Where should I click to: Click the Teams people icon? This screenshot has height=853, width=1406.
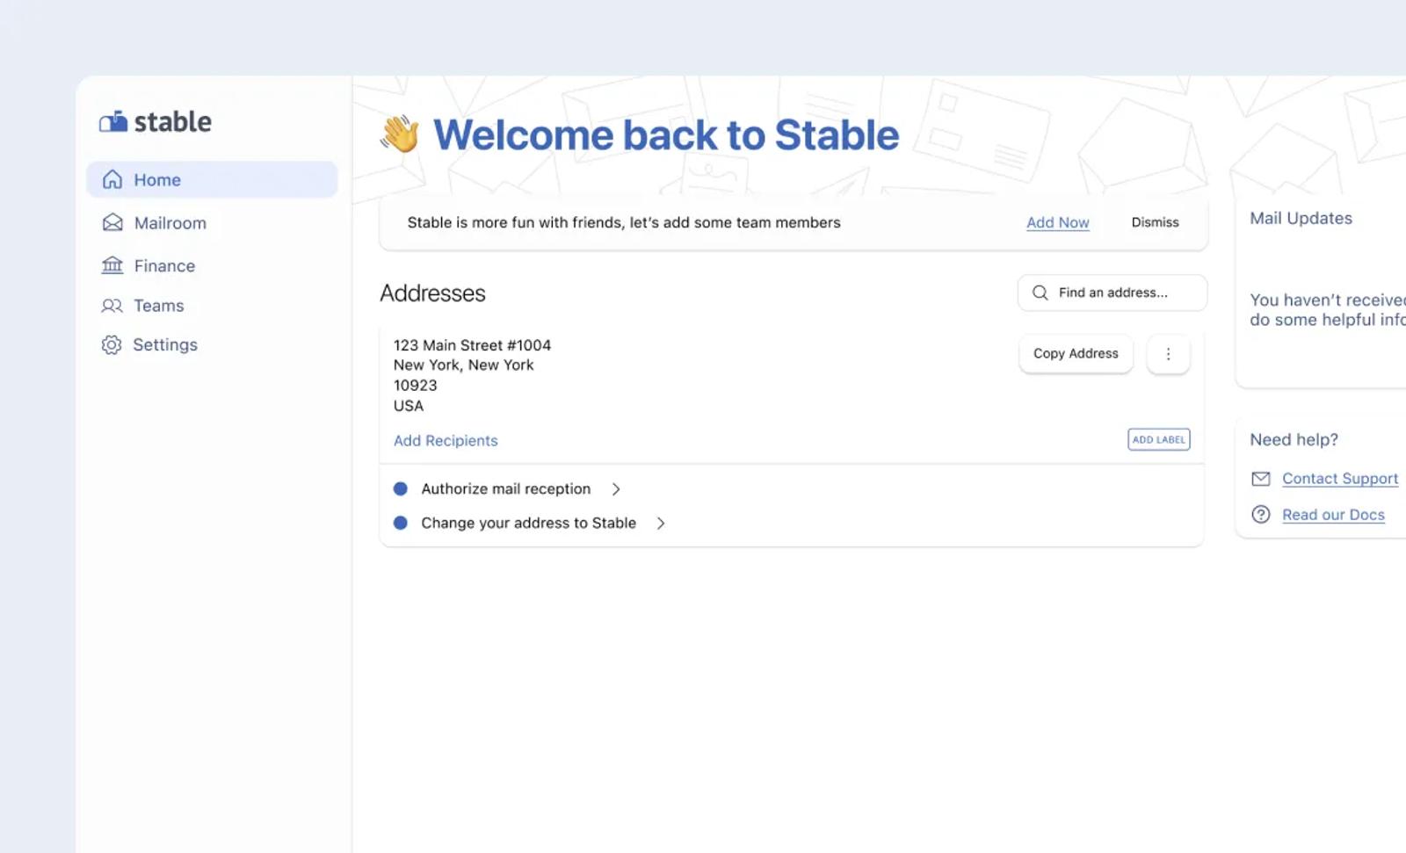(112, 306)
